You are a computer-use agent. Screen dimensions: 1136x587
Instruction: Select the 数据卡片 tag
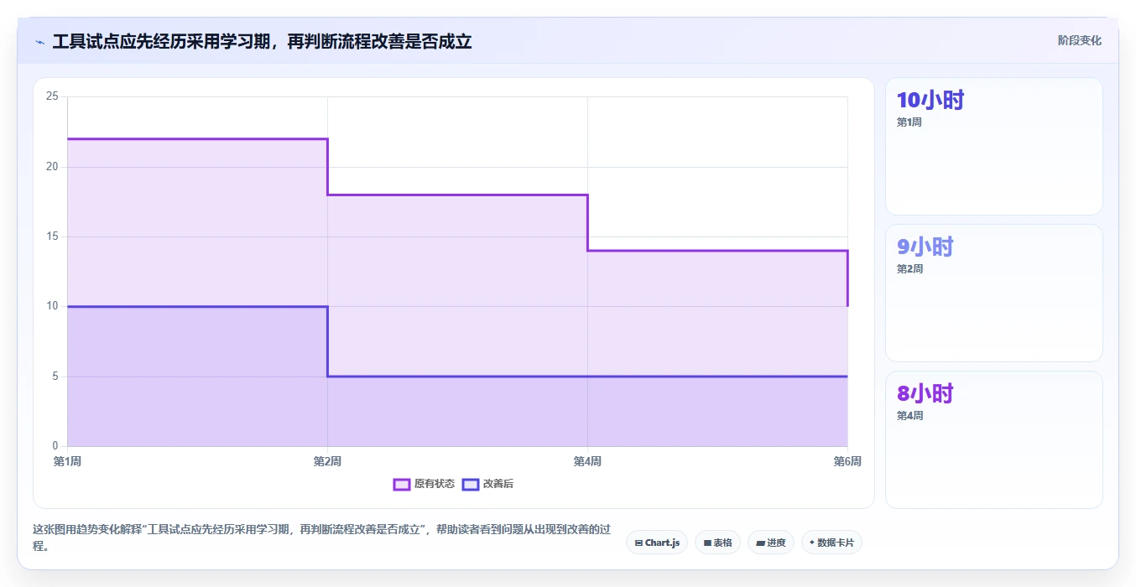pyautogui.click(x=831, y=543)
